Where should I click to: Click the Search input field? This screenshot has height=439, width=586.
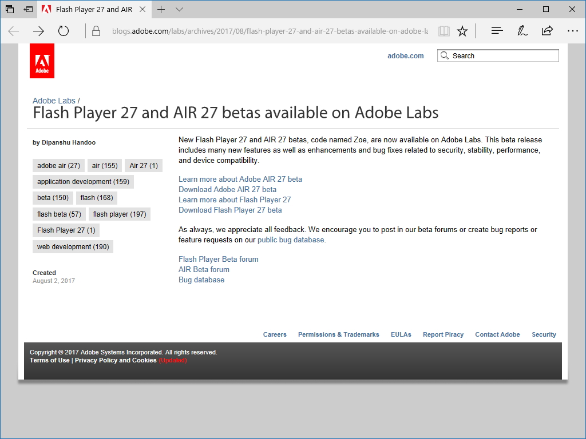click(x=498, y=55)
